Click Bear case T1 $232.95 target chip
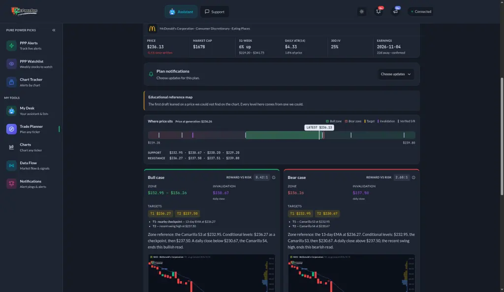 [300, 213]
